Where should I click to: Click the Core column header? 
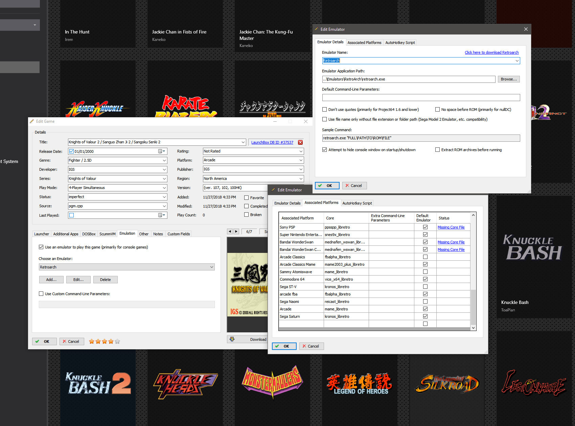pos(346,218)
